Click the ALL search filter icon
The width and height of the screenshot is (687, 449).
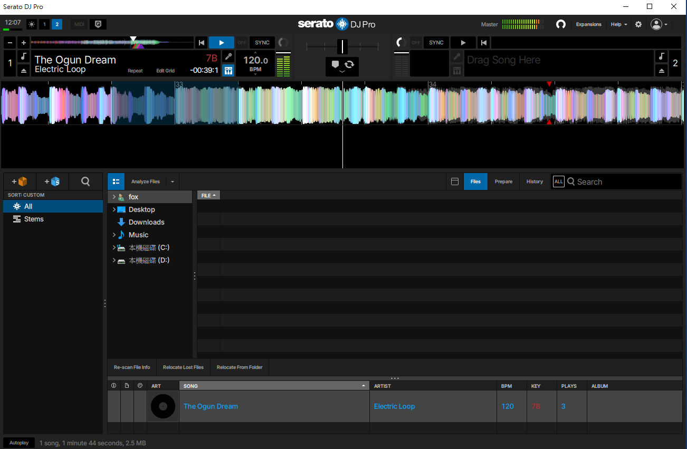(x=558, y=181)
